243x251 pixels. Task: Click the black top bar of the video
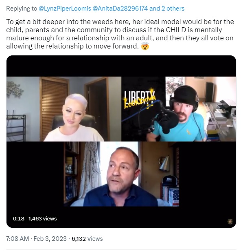click(121, 66)
